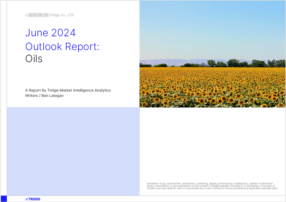The width and height of the screenshot is (286, 202).
Task: Click the small 'c' before the date
Action: click(26, 15)
